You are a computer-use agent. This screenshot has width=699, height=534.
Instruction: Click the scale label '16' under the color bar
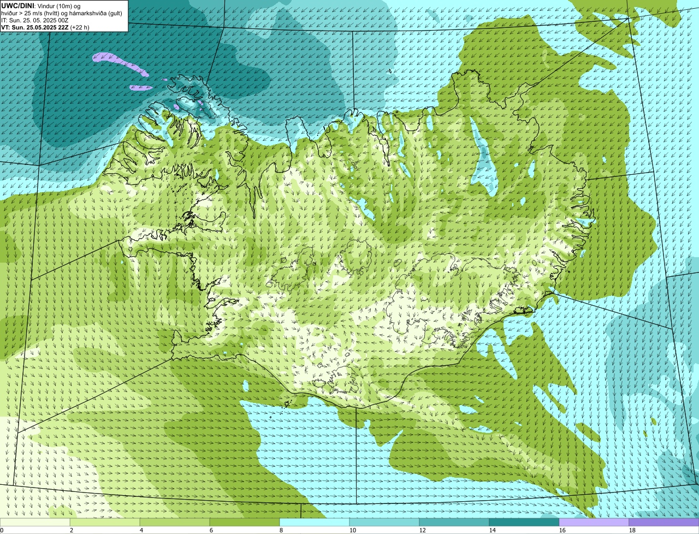pyautogui.click(x=562, y=530)
